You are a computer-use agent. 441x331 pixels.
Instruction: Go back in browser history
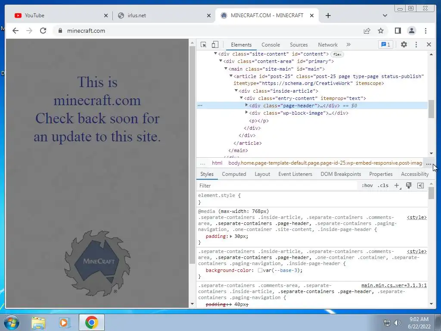pyautogui.click(x=16, y=31)
